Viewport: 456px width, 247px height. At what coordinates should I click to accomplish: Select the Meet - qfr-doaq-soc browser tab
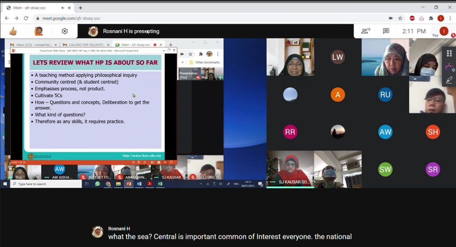pyautogui.click(x=38, y=8)
